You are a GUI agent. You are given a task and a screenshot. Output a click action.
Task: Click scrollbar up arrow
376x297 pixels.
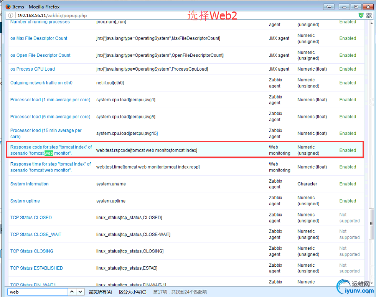pos(371,23)
